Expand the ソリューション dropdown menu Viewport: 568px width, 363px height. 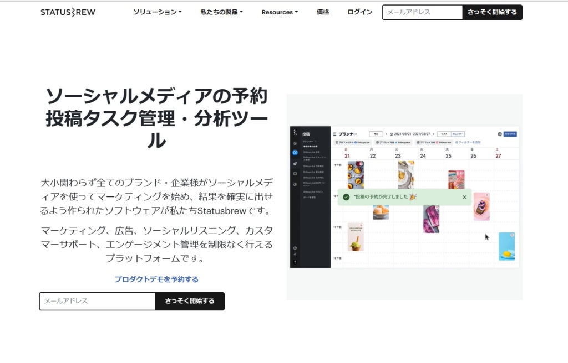(158, 12)
